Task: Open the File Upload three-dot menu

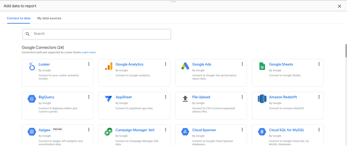Action: [x=242, y=97]
